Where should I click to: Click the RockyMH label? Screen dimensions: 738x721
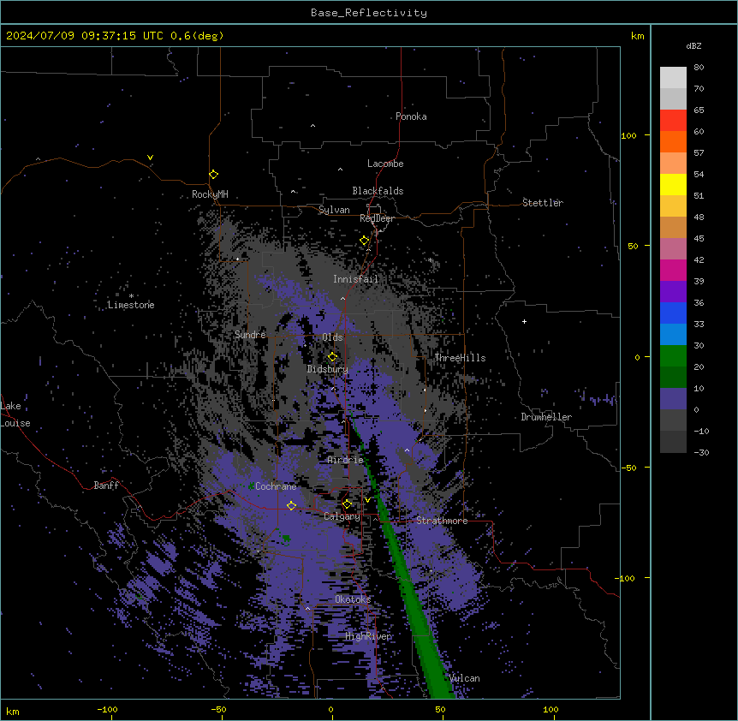coord(210,194)
